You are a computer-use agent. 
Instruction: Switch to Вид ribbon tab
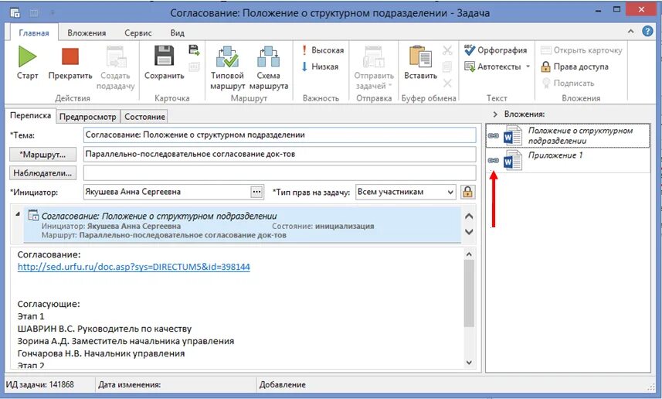pos(178,33)
